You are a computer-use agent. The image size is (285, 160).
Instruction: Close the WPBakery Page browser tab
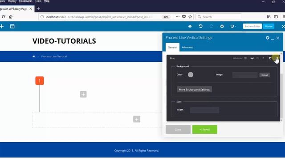pos(31,9)
